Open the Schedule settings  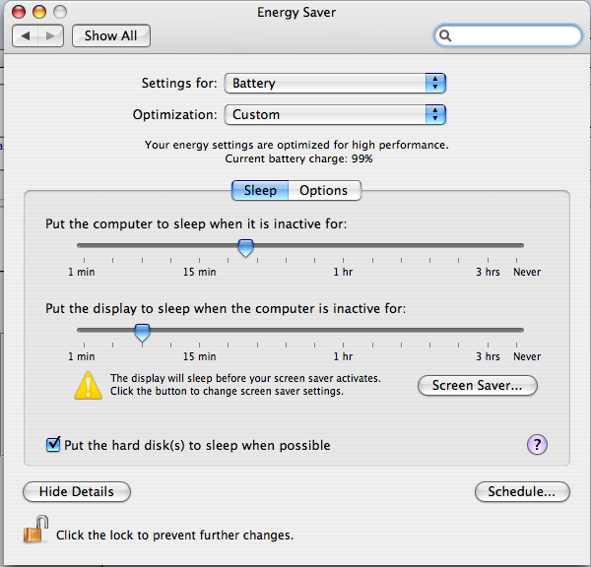point(522,491)
